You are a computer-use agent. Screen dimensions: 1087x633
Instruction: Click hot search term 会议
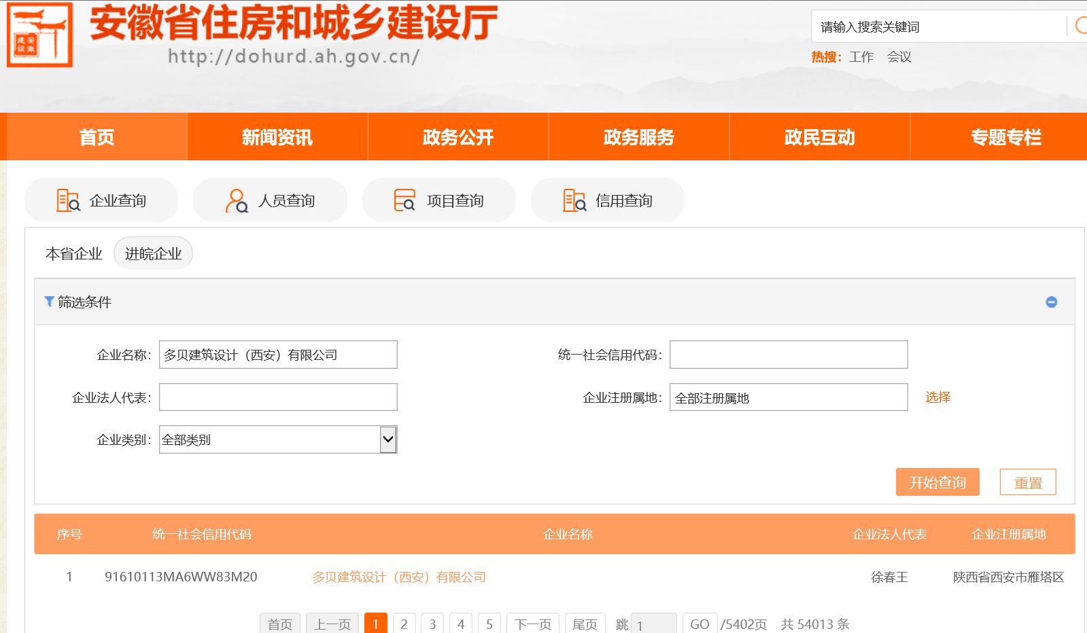(899, 57)
